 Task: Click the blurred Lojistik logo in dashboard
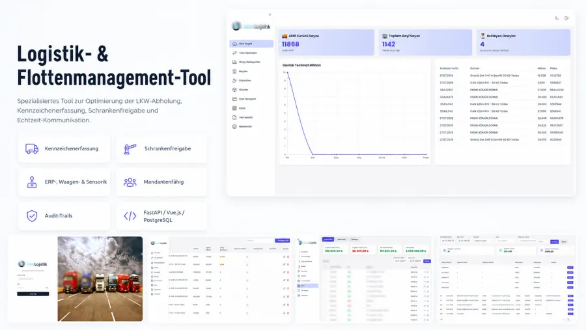coord(251,26)
